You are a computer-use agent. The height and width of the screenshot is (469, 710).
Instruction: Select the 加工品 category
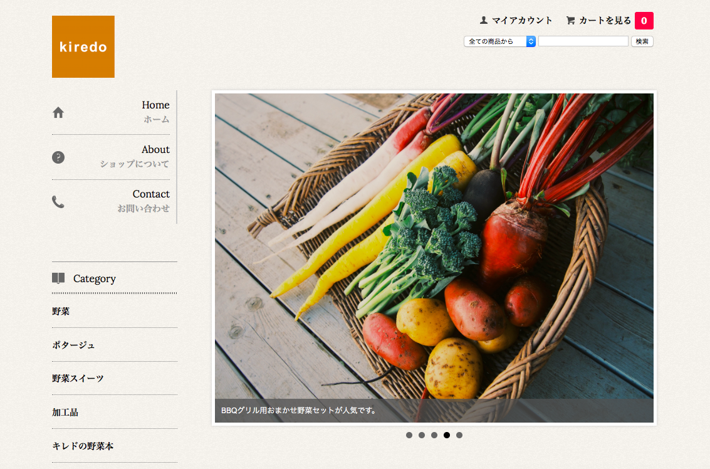(x=65, y=413)
